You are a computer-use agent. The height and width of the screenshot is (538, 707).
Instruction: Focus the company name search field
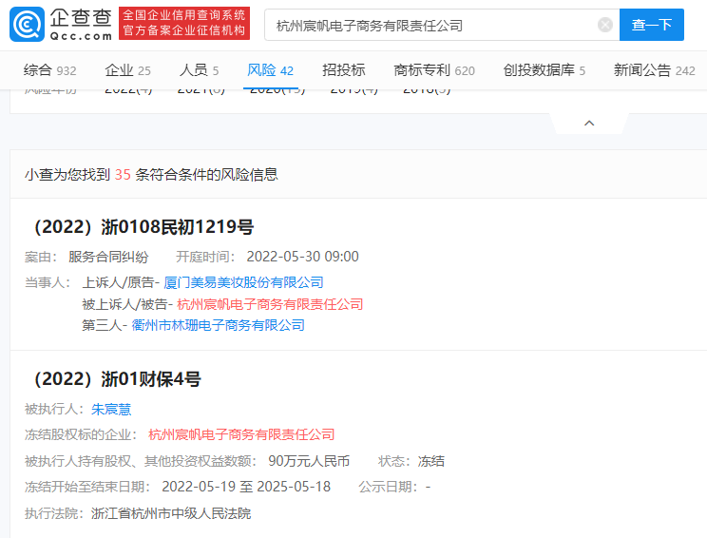pyautogui.click(x=442, y=25)
